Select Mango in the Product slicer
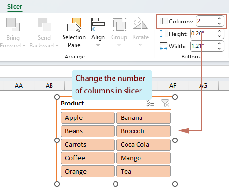 point(143,158)
